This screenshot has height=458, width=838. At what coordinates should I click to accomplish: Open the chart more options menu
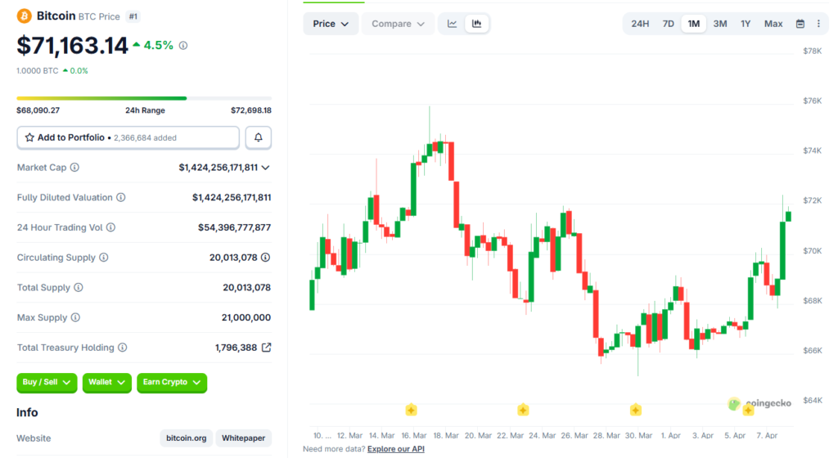click(x=818, y=24)
